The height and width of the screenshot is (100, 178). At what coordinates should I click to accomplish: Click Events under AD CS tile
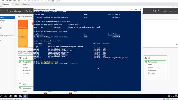[x=24, y=65]
